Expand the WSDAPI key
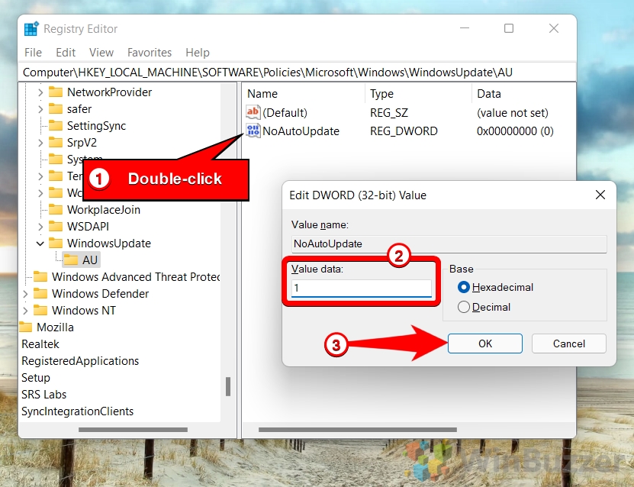The image size is (634, 487). click(40, 227)
